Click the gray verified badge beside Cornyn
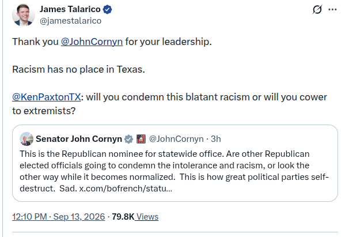Image resolution: width=345 pixels, height=237 pixels. tap(128, 139)
